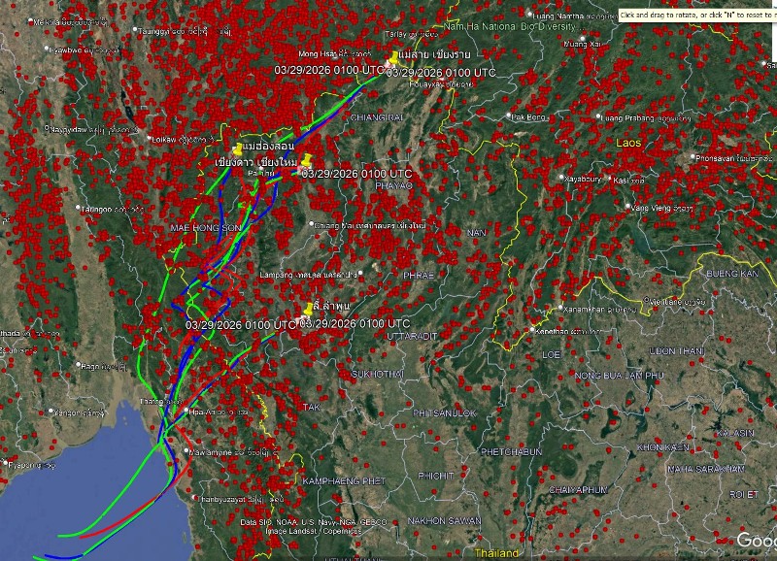Click the yellow pushpin beside เชียงใหม่ label
Viewport: 777px width, 561px height.
(x=306, y=160)
